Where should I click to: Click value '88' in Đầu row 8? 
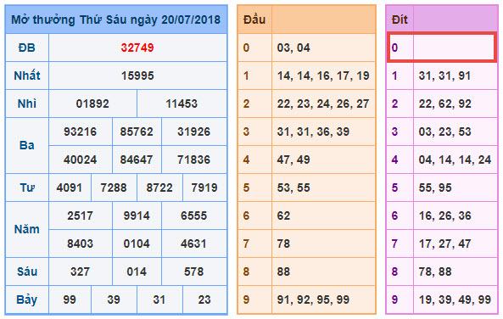coord(283,271)
